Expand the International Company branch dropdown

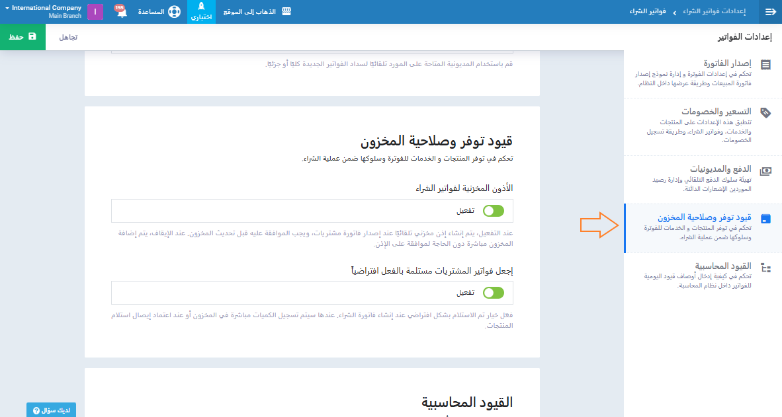click(42, 11)
